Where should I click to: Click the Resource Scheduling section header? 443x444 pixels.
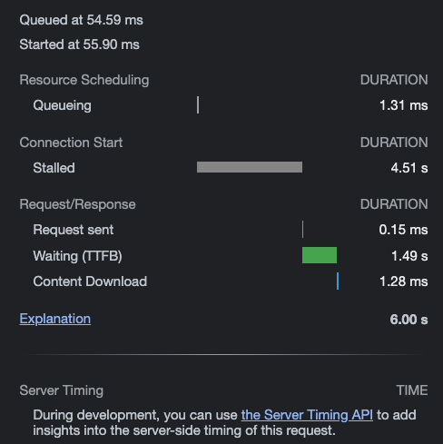(x=84, y=80)
